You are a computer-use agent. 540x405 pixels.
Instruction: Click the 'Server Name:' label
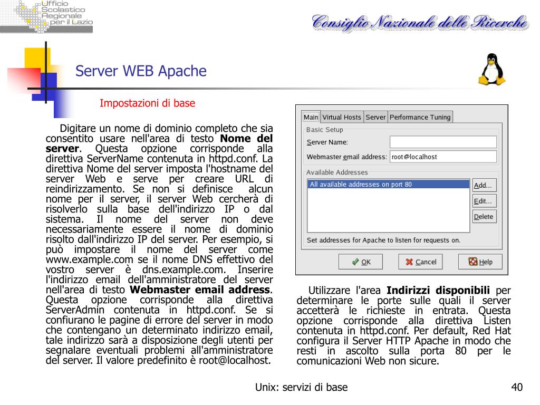[x=327, y=142]
